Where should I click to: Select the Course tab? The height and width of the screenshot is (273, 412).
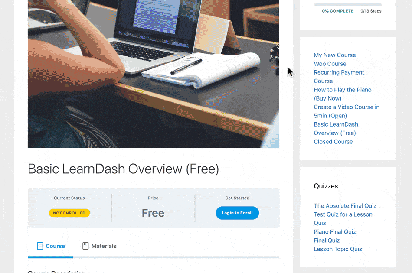point(51,246)
